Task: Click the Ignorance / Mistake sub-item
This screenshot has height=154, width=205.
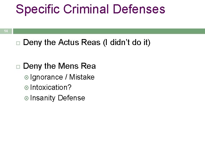Action: [x=62, y=77]
